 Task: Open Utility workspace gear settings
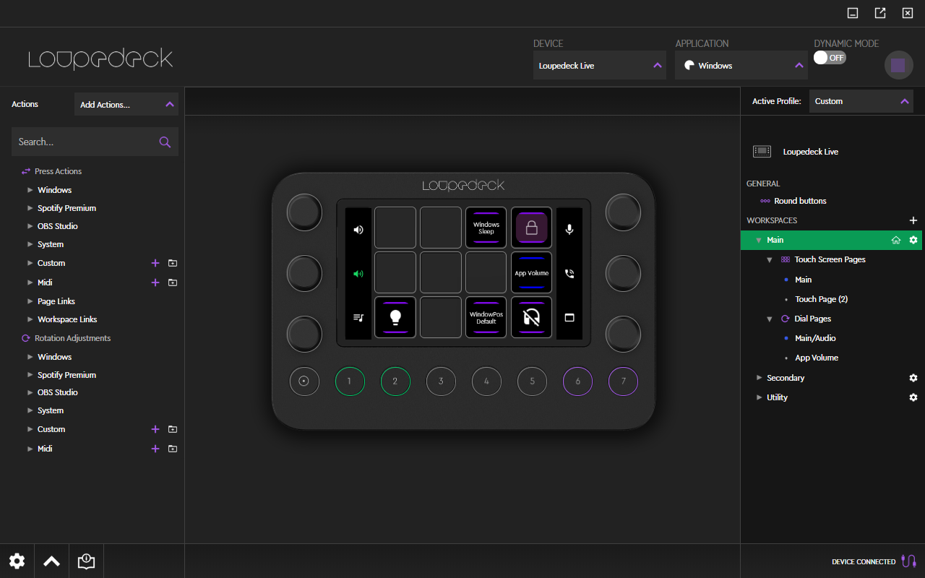click(913, 397)
